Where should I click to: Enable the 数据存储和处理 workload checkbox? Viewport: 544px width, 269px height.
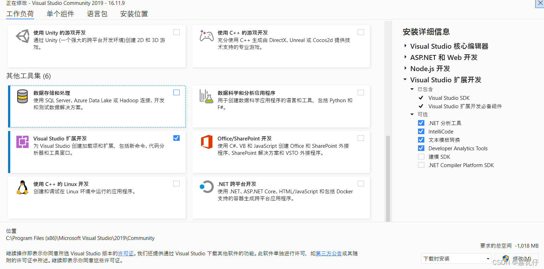point(177,92)
